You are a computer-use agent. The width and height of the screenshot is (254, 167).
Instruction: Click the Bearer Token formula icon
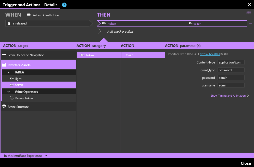[x=12, y=98]
